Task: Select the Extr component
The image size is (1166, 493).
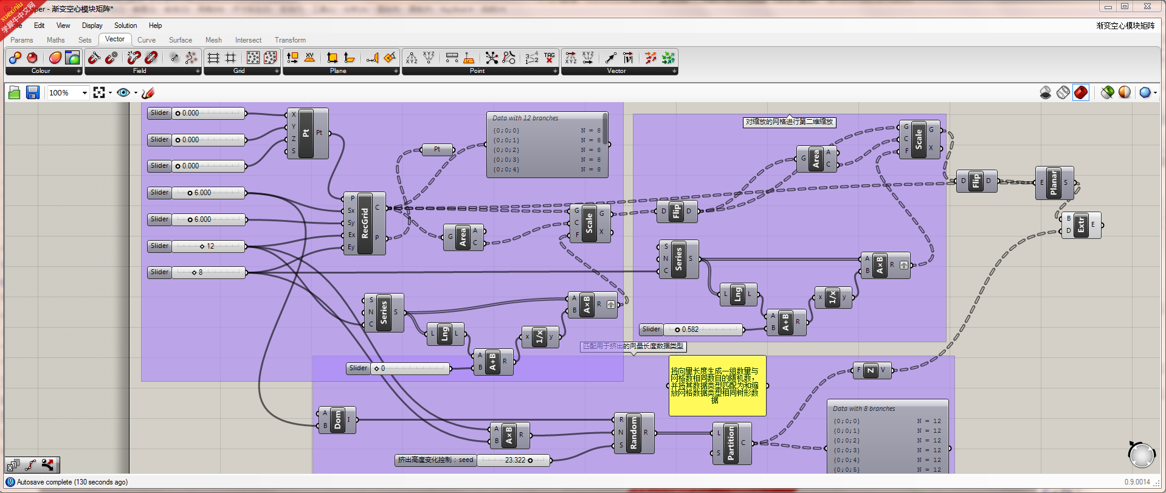Action: click(x=1080, y=225)
